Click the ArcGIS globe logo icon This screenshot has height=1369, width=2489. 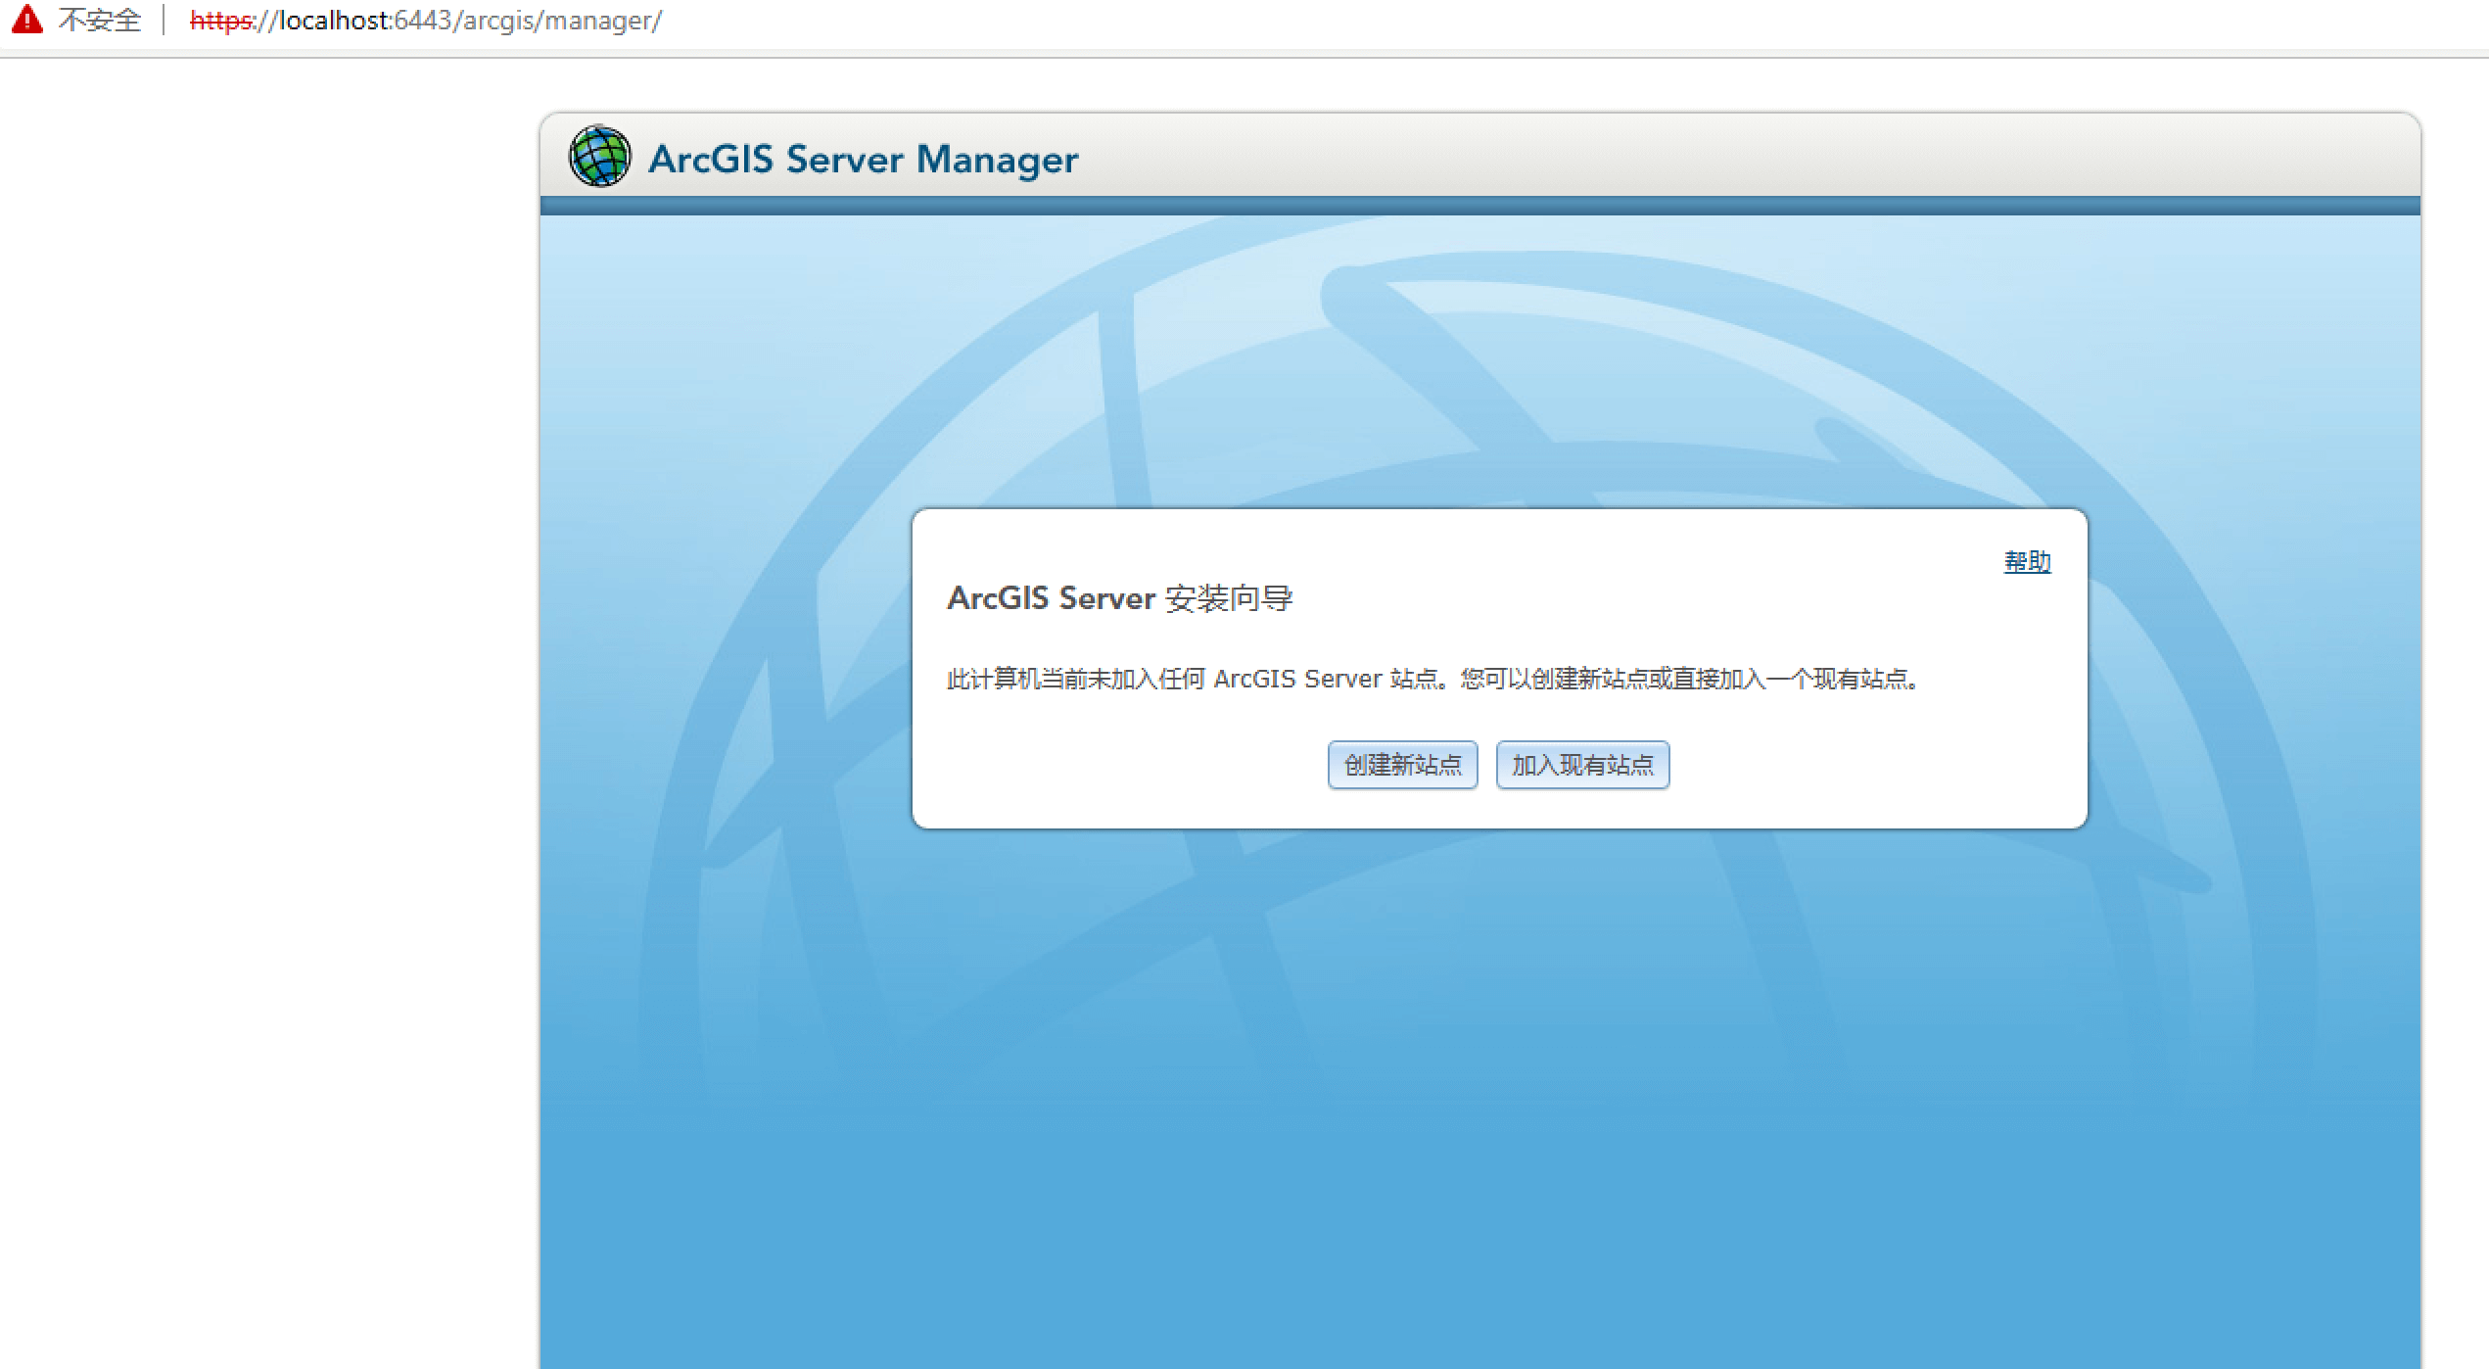pyautogui.click(x=599, y=157)
